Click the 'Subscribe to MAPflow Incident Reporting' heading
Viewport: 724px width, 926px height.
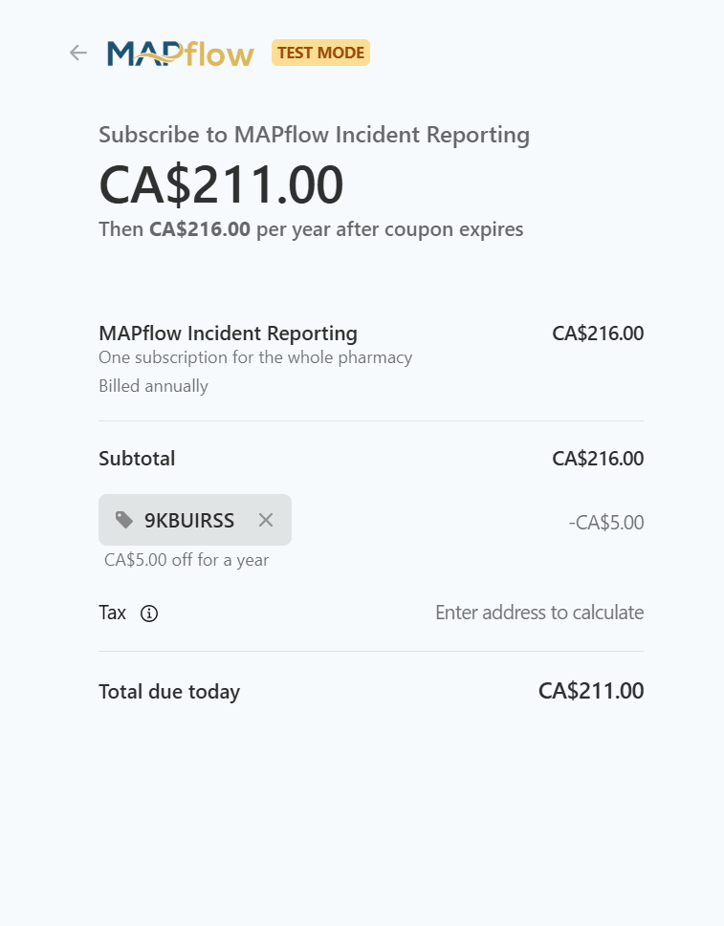(x=314, y=135)
